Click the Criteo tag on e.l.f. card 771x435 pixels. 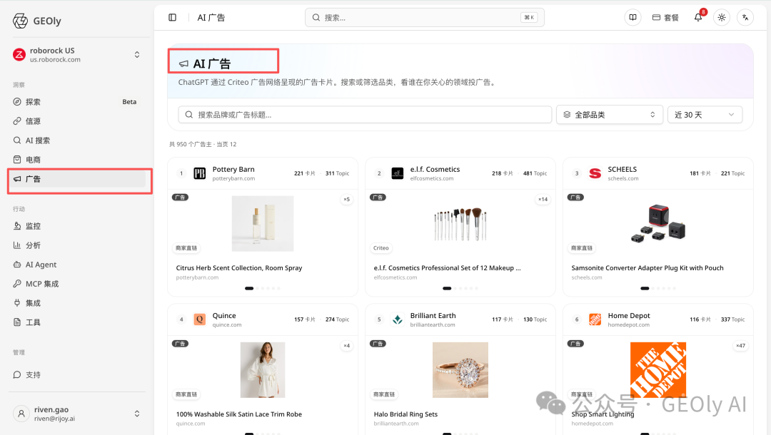tap(381, 248)
